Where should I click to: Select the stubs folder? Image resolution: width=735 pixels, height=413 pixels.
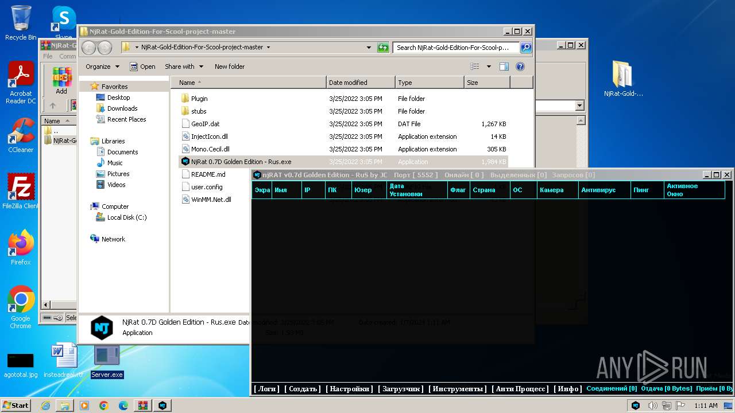[199, 111]
